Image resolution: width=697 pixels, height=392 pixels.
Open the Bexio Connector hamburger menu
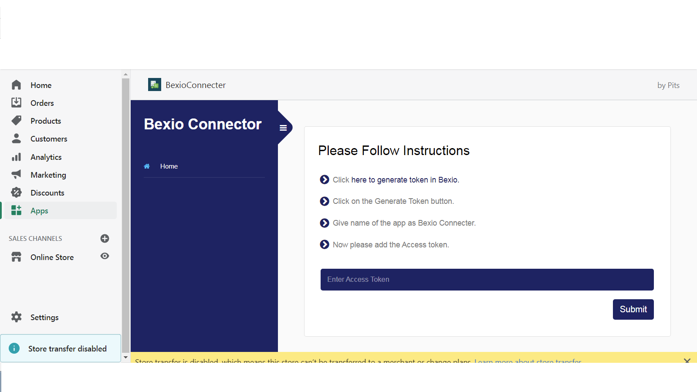coord(284,128)
